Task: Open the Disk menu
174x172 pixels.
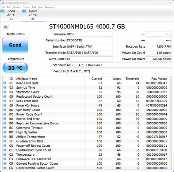Action: point(34,7)
